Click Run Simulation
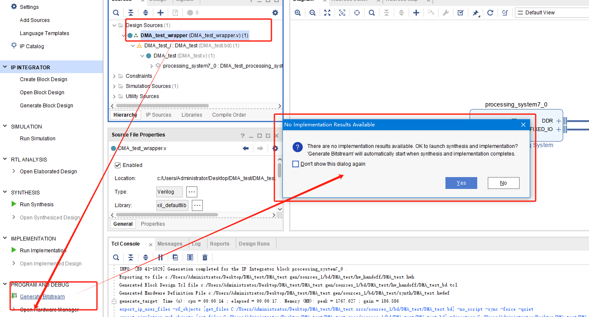The height and width of the screenshot is (317, 589). (38, 139)
